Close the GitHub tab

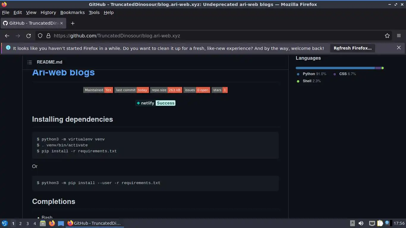(62, 23)
